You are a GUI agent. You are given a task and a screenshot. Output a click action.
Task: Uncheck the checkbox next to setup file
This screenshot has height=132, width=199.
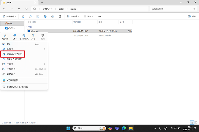click(29, 31)
